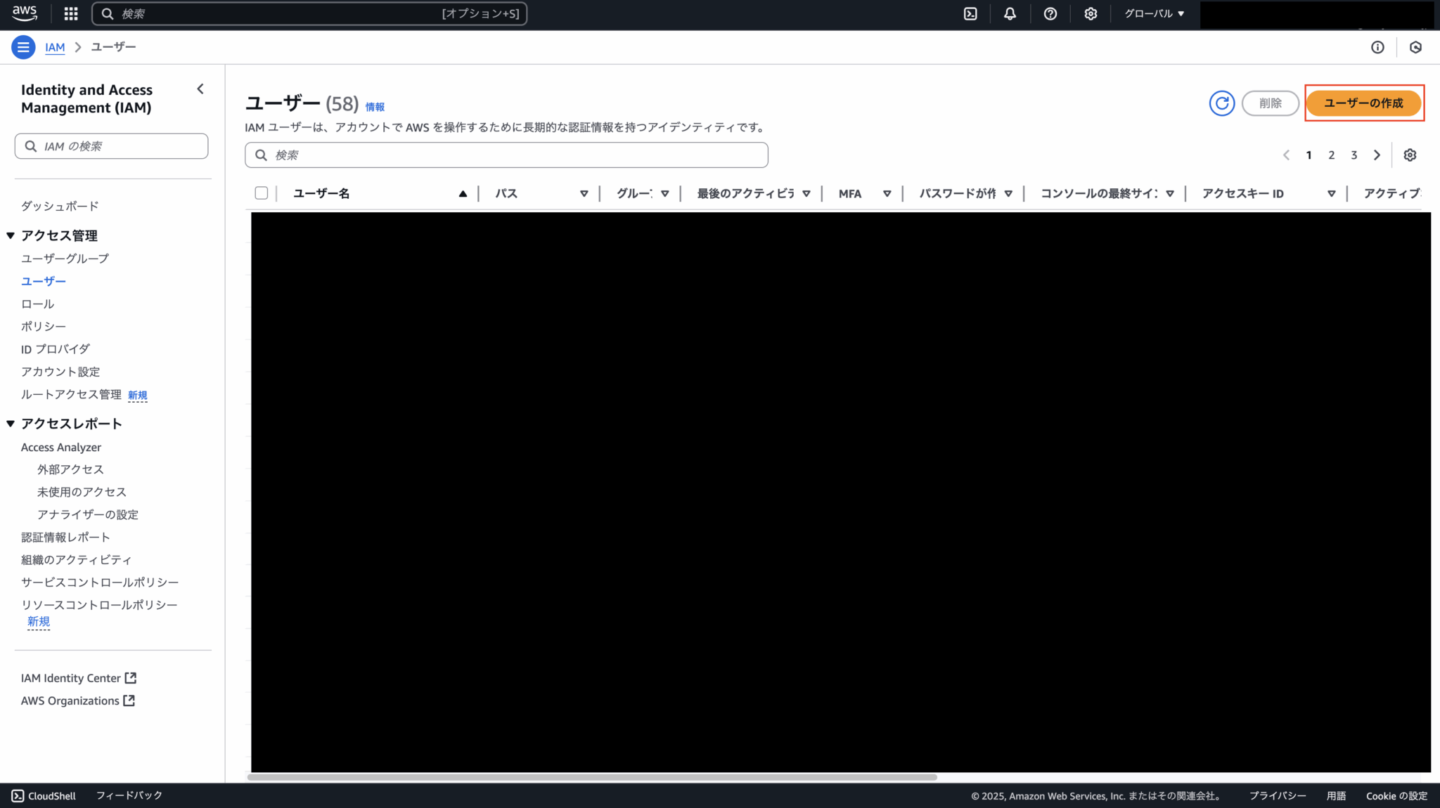Image resolution: width=1440 pixels, height=808 pixels.
Task: Sort by パスワードが作成 column
Action: click(1008, 194)
